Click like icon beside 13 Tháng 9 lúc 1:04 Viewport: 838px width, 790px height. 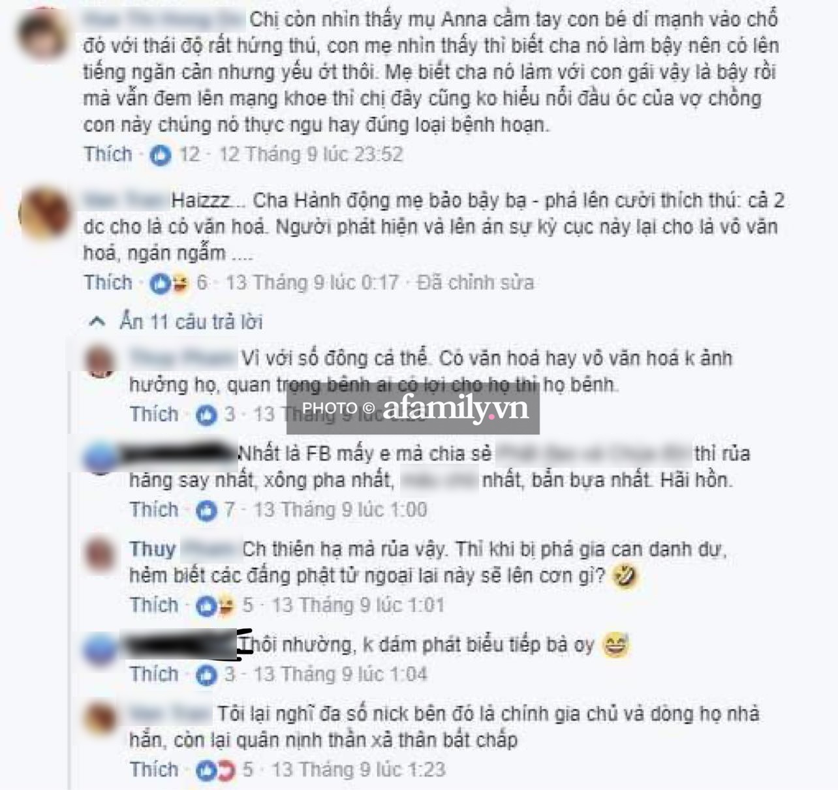(x=206, y=675)
